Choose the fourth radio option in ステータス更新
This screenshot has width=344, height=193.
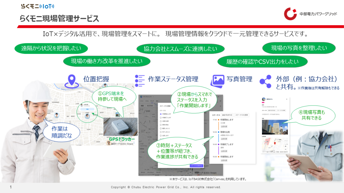[x=161, y=125]
